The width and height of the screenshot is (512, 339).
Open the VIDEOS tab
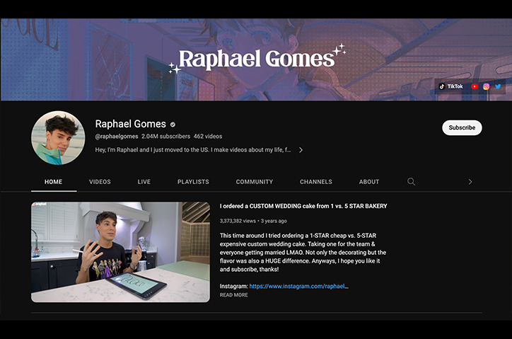click(100, 182)
